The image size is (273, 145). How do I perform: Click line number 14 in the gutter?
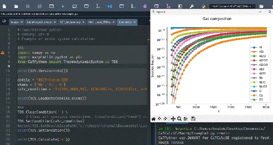[x=8, y=89]
